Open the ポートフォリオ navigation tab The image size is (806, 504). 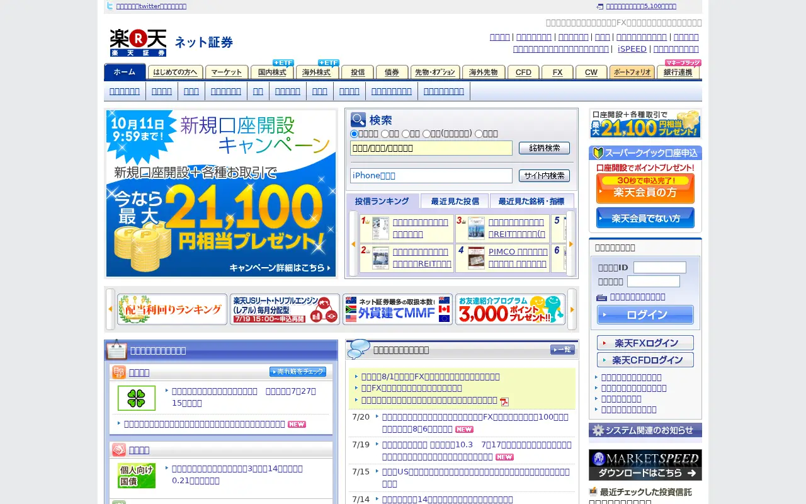(632, 72)
